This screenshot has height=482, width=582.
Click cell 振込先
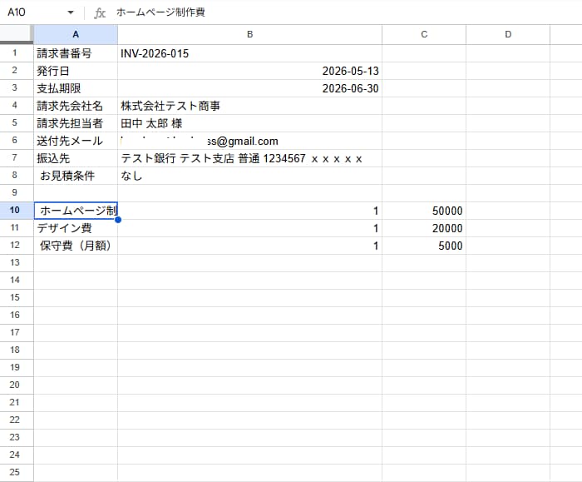(x=76, y=158)
